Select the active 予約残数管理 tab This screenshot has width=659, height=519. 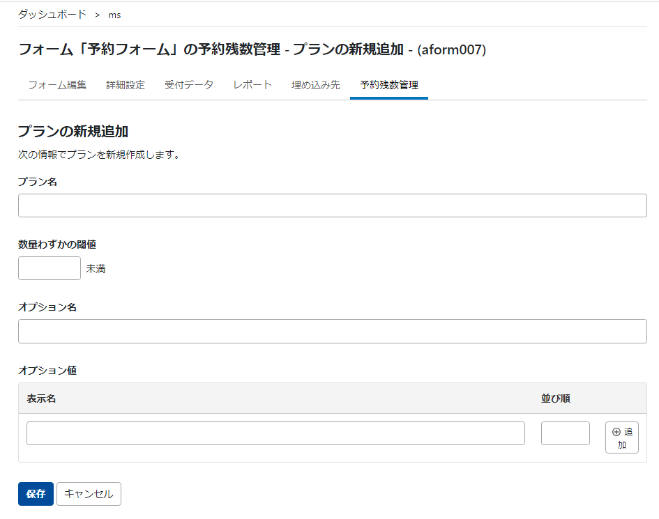coord(388,85)
